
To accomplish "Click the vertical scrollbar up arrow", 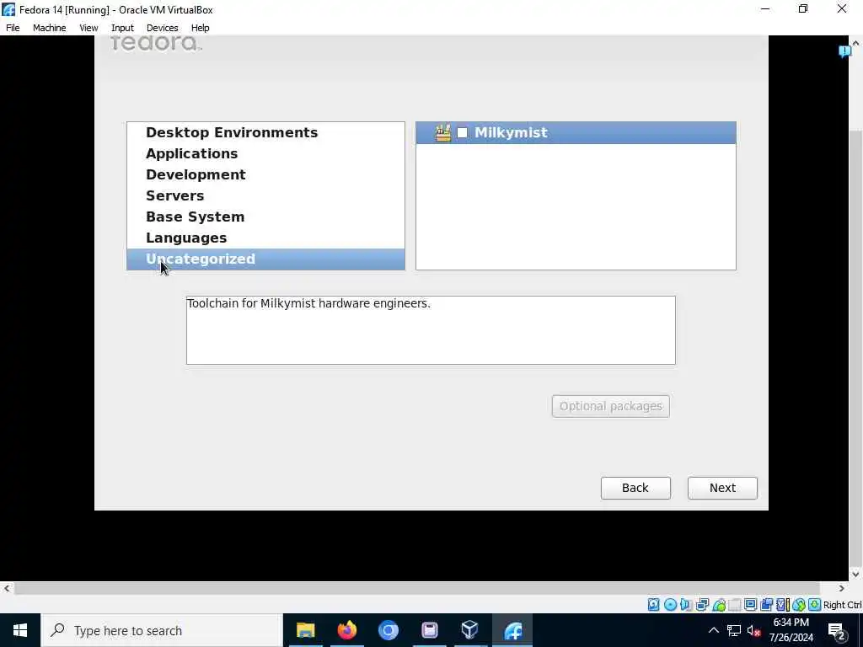I will (x=856, y=42).
